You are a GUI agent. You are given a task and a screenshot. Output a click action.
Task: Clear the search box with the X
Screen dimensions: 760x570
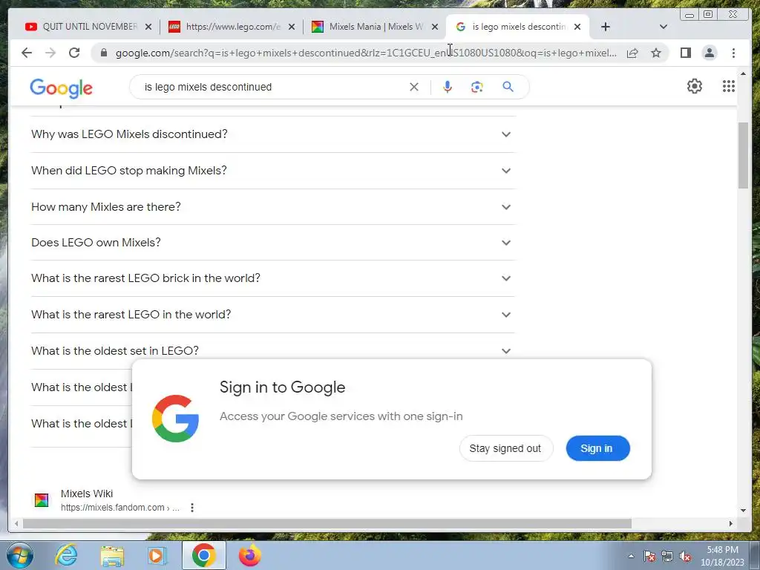pyautogui.click(x=414, y=87)
